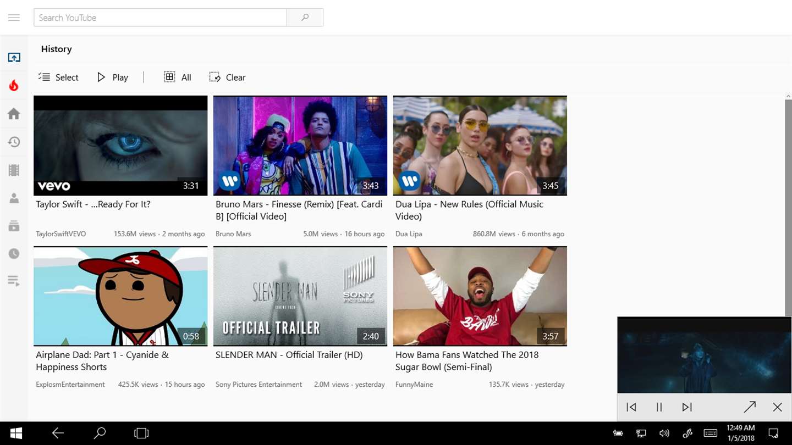Skip to next video in mini player
The height and width of the screenshot is (445, 792).
pos(686,407)
